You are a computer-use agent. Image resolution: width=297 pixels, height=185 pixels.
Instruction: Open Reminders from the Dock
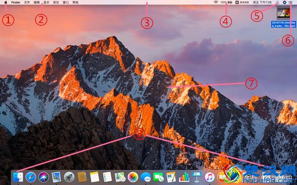coord(107,177)
